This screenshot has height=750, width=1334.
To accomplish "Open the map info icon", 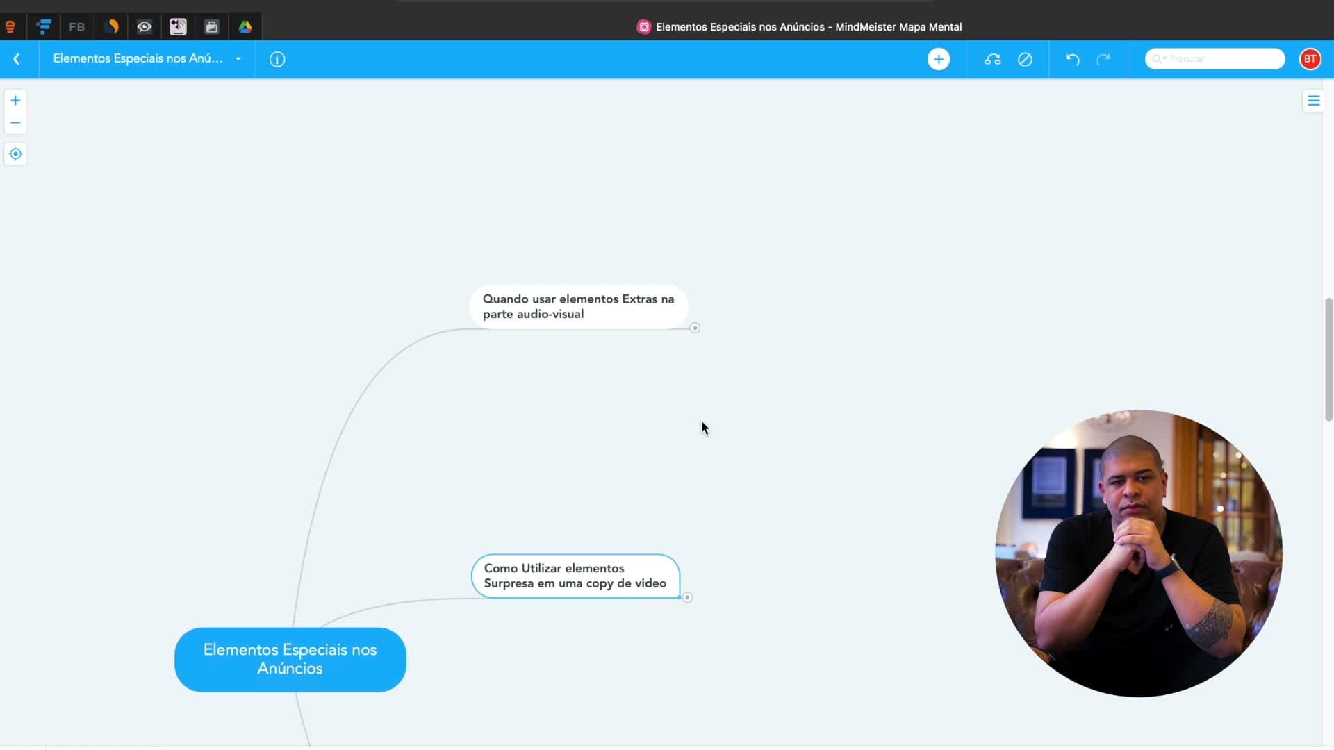I will [x=277, y=59].
